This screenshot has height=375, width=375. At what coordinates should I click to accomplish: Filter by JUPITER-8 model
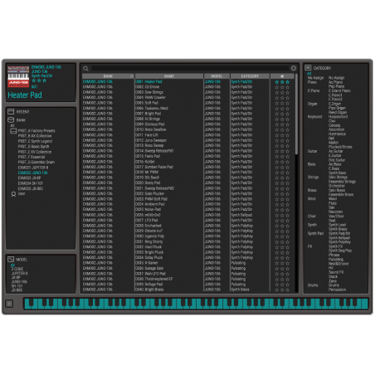pos(19,273)
